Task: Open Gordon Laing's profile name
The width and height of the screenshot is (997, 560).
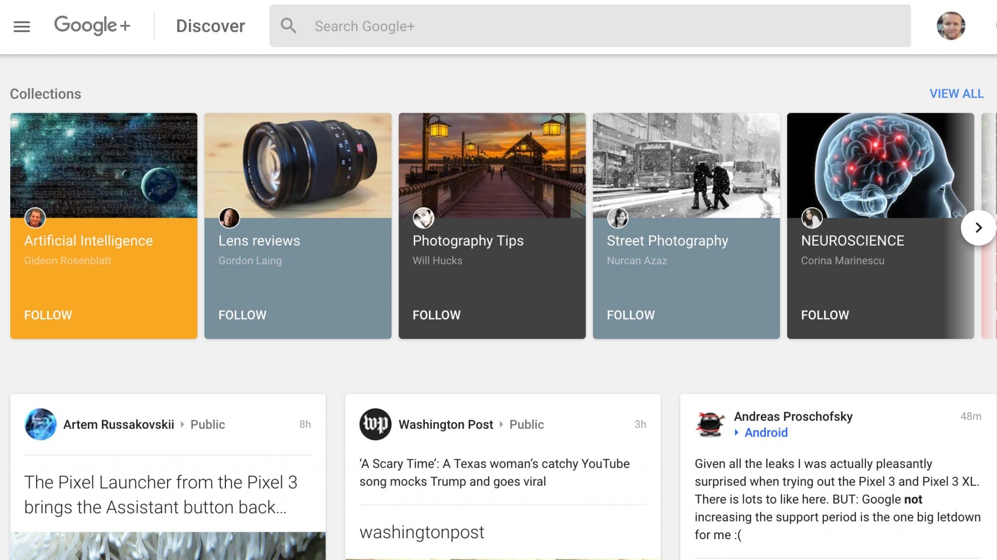Action: (250, 261)
